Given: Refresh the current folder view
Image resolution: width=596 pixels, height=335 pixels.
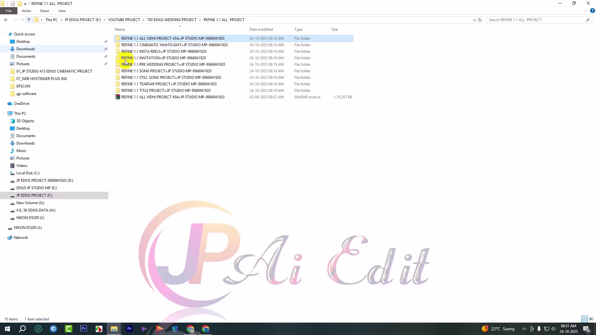Looking at the screenshot, I should coord(480,20).
